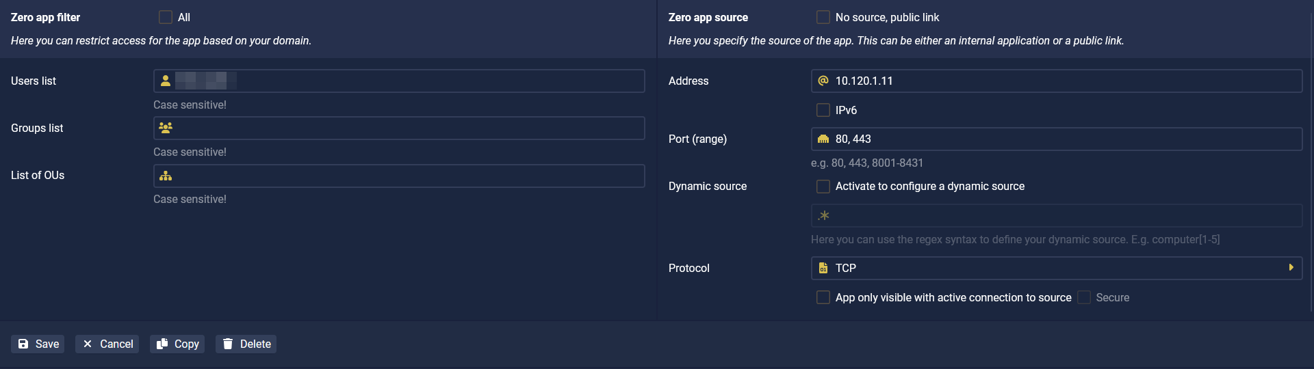Image resolution: width=1314 pixels, height=369 pixels.
Task: Click into the Address input with 10.120.1.11
Action: pos(1056,81)
